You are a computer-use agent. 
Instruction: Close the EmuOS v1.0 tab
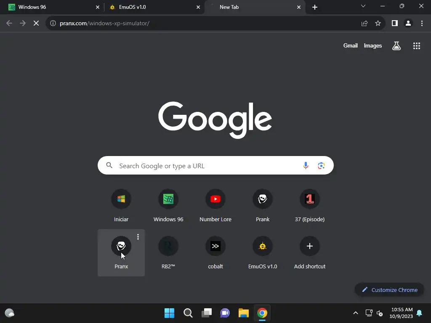198,7
